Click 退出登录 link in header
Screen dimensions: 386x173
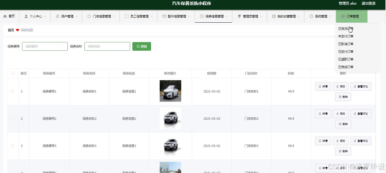pyautogui.click(x=368, y=3)
